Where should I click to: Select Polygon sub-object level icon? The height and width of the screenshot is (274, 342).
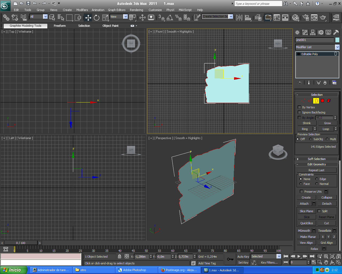point(322,101)
